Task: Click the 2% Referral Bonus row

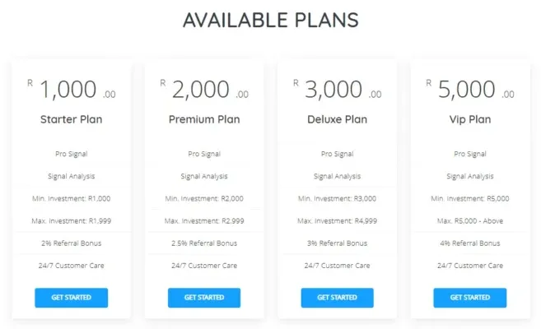Action: (x=71, y=243)
